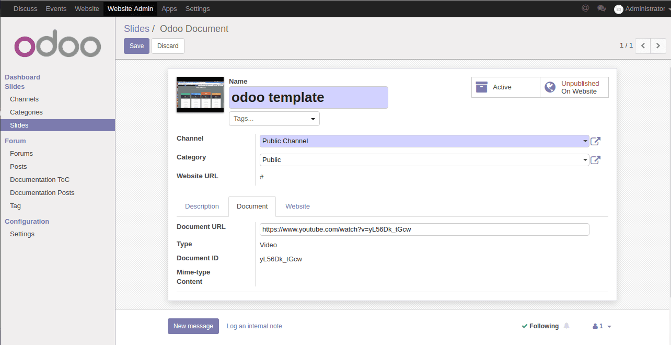671x345 pixels.
Task: Discard the changes
Action: 168,46
